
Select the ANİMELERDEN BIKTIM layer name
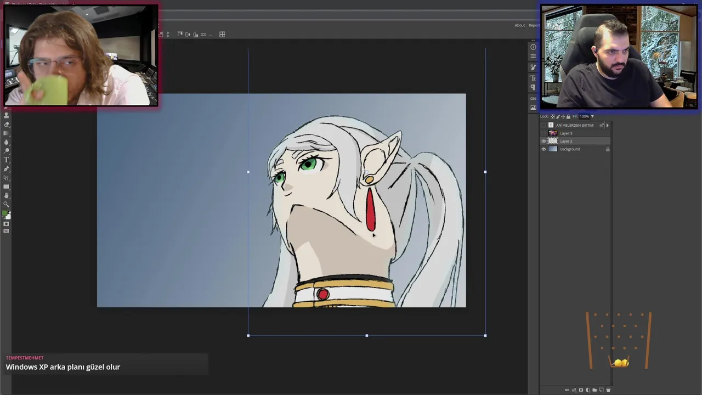pyautogui.click(x=575, y=125)
